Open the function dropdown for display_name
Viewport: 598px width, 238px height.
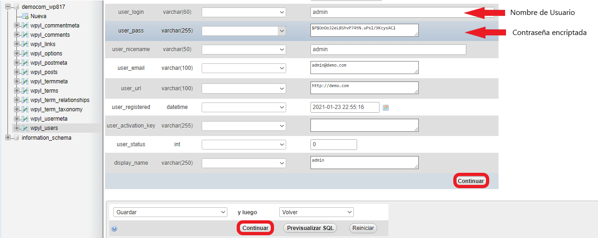[x=244, y=163]
